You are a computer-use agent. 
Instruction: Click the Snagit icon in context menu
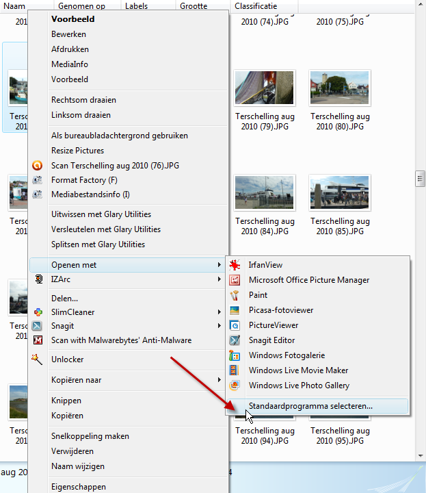pos(37,326)
